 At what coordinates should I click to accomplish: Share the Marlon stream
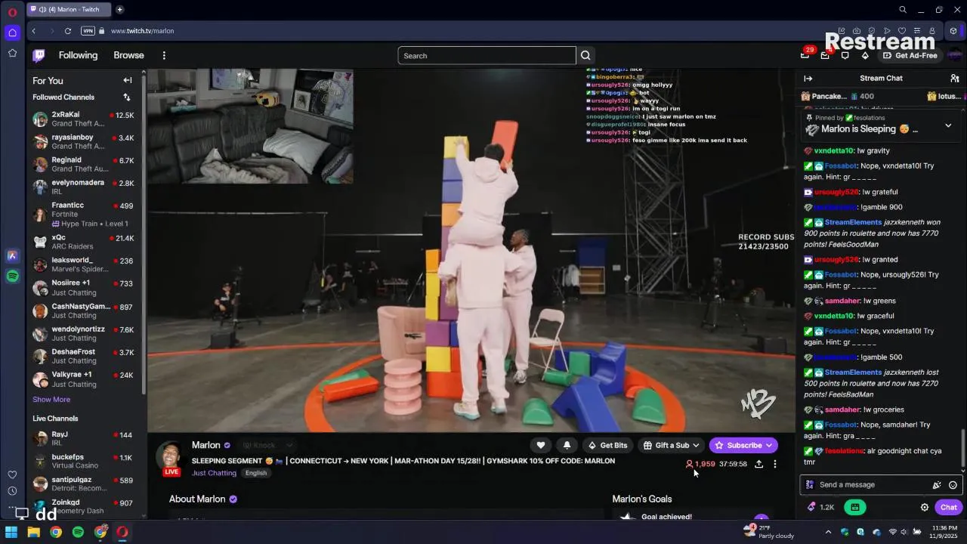tap(758, 464)
